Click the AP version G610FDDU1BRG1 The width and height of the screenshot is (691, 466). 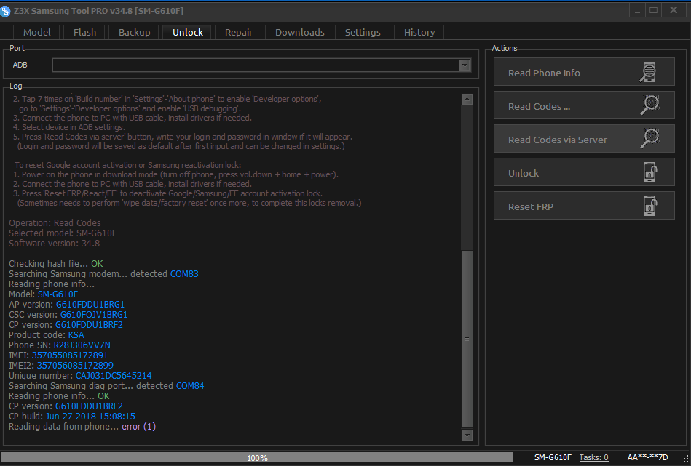[x=90, y=305]
